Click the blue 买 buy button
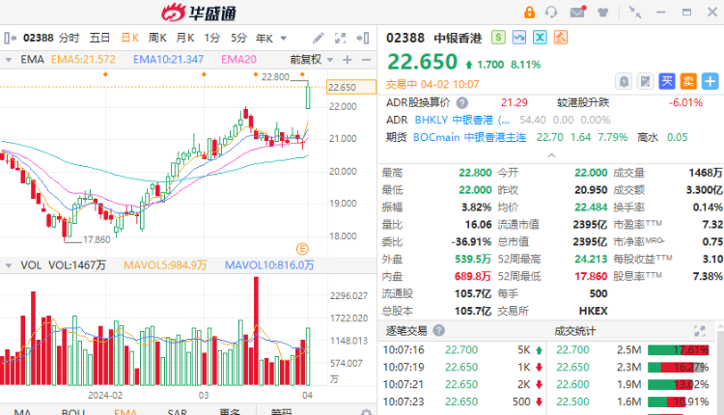 [x=667, y=81]
